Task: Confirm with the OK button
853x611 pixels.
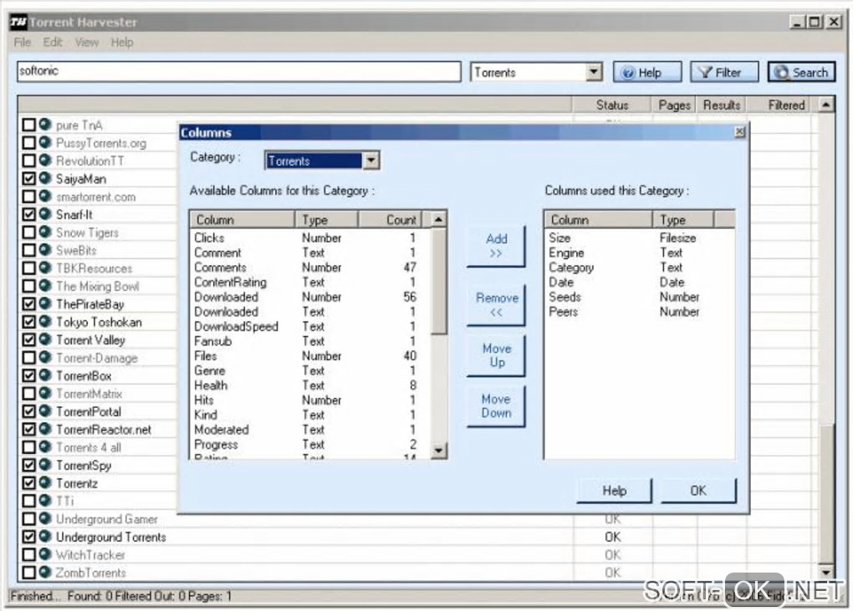Action: coord(698,491)
